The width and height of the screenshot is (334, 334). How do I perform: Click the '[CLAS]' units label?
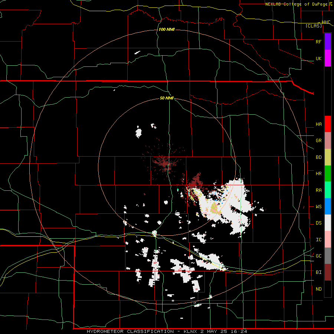pos(314,26)
